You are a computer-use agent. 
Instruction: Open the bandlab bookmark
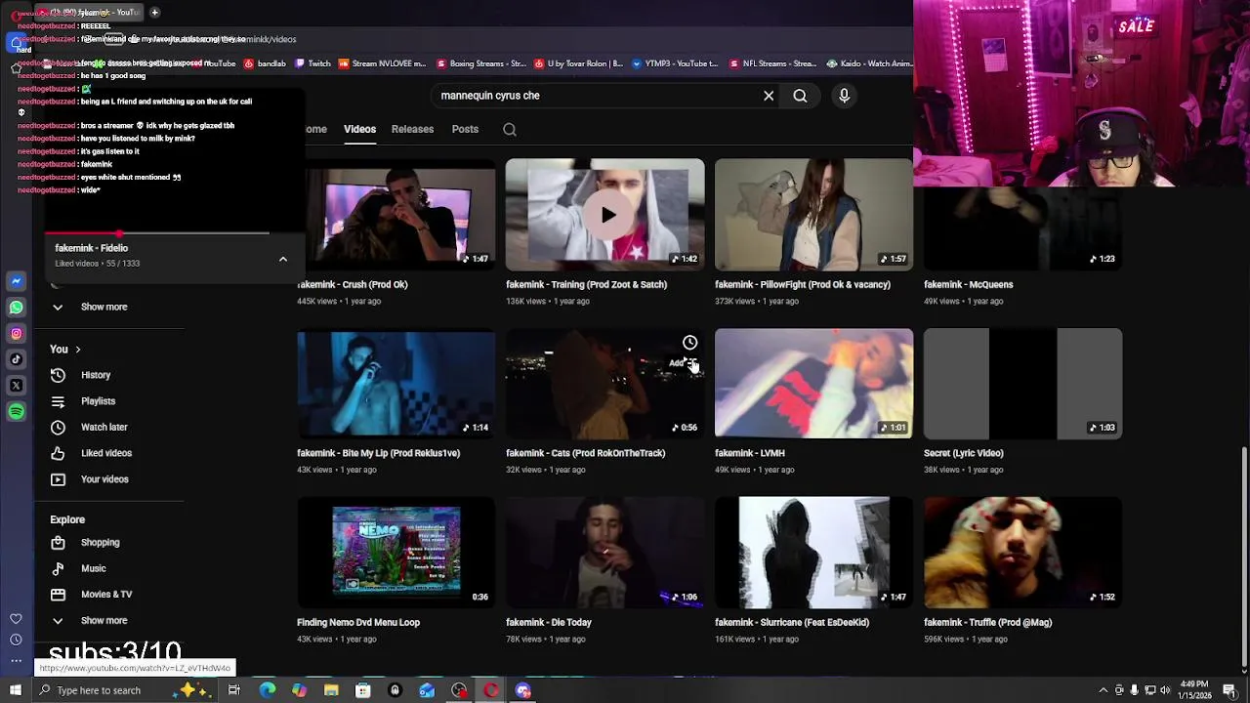265,63
